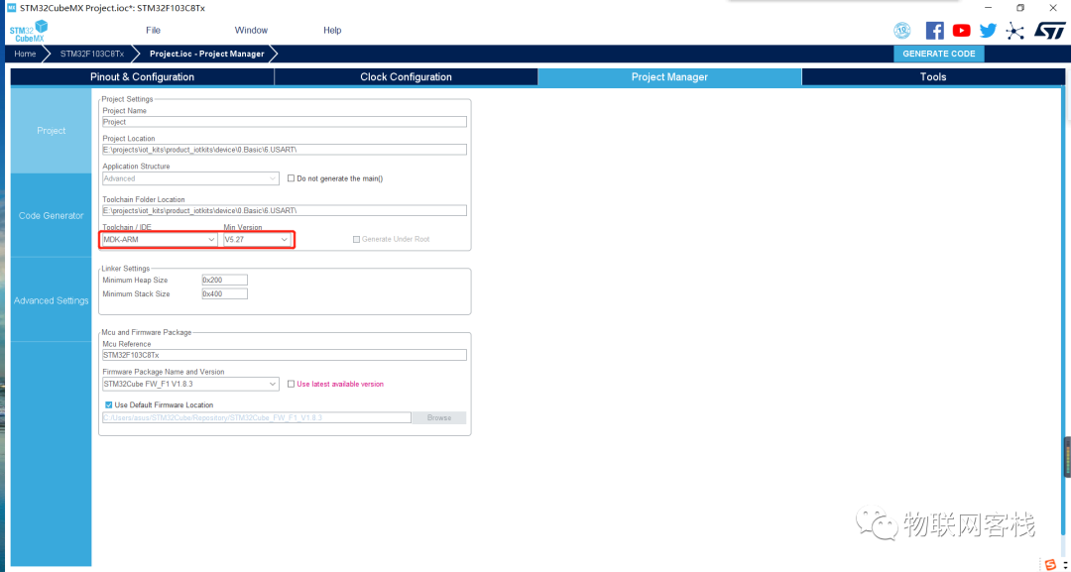Click the Project Name input field

pyautogui.click(x=285, y=122)
